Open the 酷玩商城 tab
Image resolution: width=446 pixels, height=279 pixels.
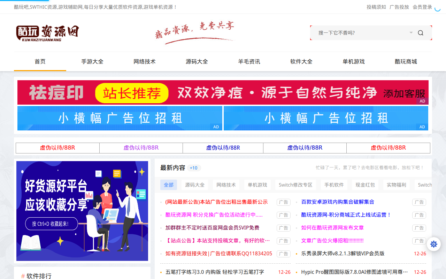[406, 61]
